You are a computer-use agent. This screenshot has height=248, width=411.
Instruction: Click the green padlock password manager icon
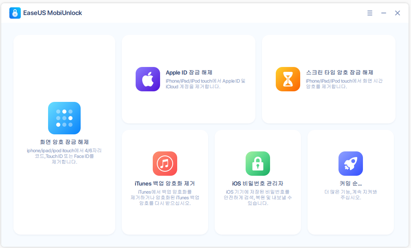258,164
